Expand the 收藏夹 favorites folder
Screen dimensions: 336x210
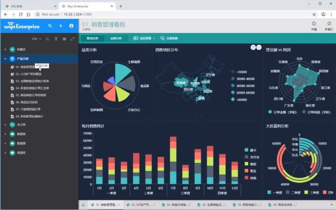tap(5, 50)
